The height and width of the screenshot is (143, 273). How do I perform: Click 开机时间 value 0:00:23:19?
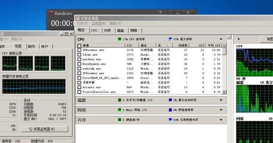tap(58, 115)
